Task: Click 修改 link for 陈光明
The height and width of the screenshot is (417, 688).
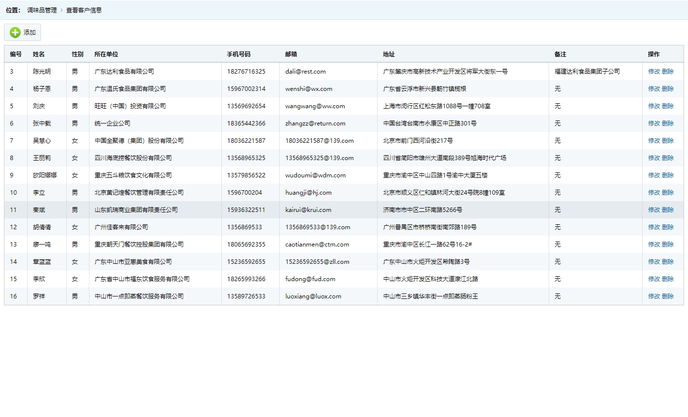Action: tap(653, 71)
